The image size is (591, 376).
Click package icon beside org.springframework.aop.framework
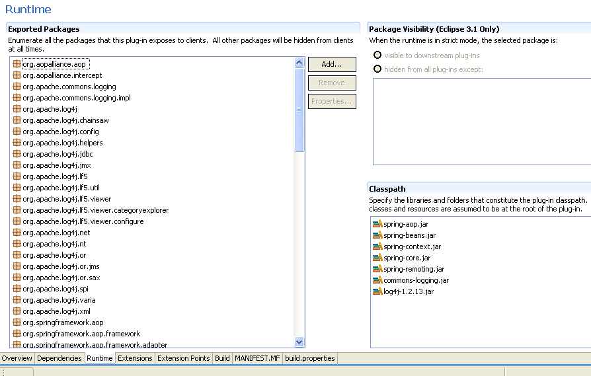[x=17, y=334]
